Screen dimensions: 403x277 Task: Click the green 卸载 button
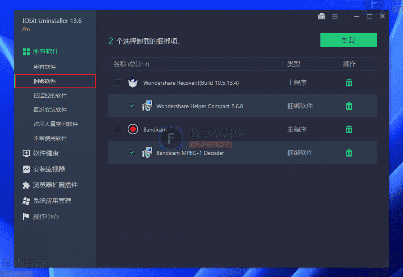(349, 40)
